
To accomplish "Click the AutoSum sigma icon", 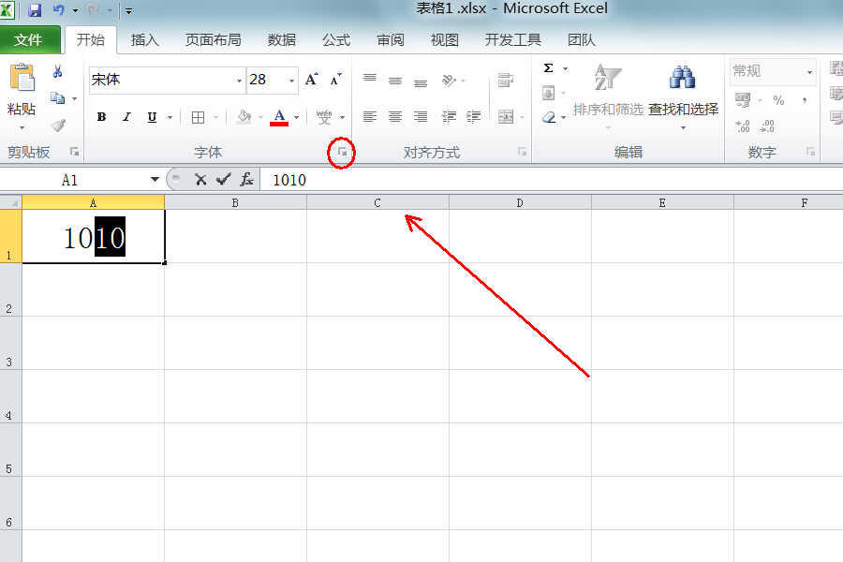I will [x=548, y=68].
